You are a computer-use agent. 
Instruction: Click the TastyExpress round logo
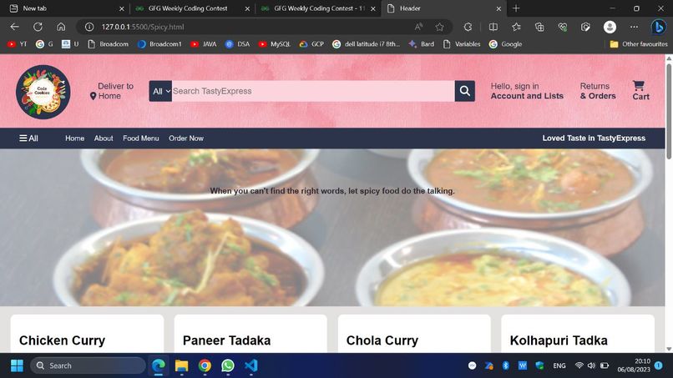(x=43, y=92)
